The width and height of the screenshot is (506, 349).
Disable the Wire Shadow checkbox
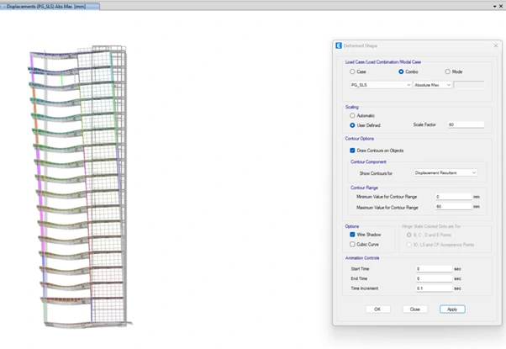pyautogui.click(x=352, y=235)
